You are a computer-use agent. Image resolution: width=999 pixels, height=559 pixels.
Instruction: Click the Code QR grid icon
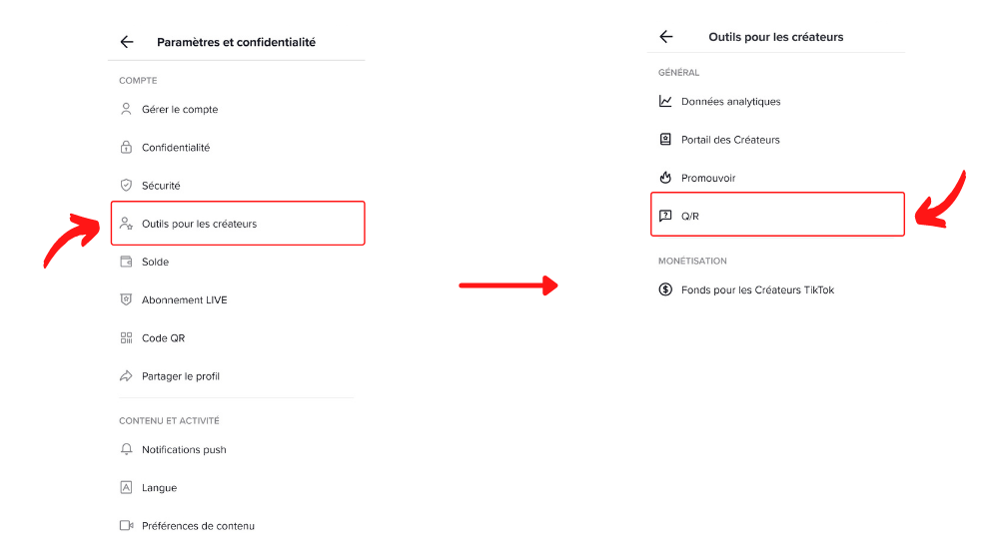(x=126, y=338)
